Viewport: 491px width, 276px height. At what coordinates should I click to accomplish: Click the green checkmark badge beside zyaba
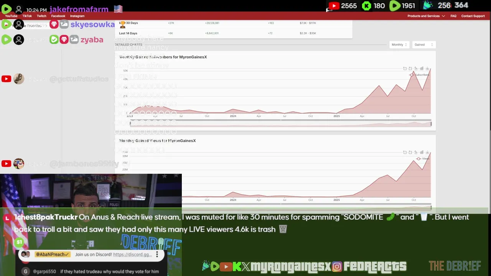(x=54, y=39)
